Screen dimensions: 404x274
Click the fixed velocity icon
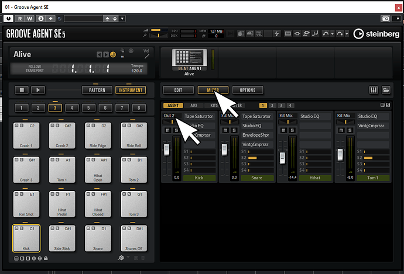click(x=259, y=33)
